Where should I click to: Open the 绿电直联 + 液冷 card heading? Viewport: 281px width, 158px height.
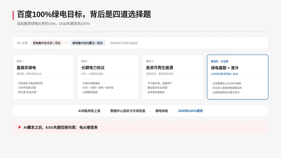tap(225, 68)
